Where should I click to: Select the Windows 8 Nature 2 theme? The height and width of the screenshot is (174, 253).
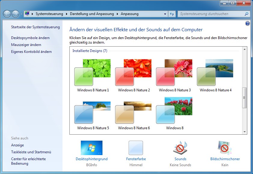point(134,75)
